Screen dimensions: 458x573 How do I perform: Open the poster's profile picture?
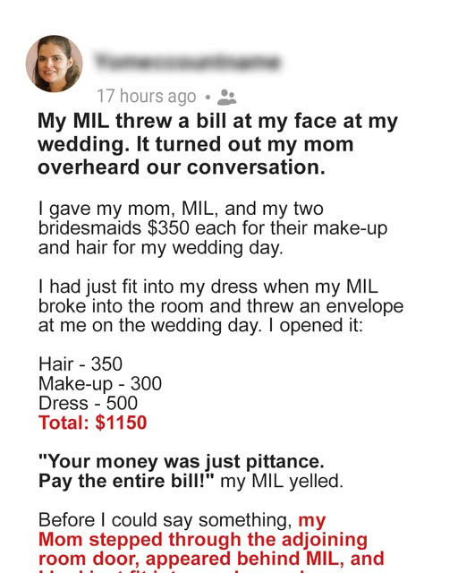tap(54, 64)
